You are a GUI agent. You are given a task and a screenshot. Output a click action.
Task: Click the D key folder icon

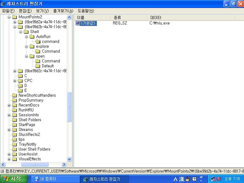pyautogui.click(x=20, y=85)
